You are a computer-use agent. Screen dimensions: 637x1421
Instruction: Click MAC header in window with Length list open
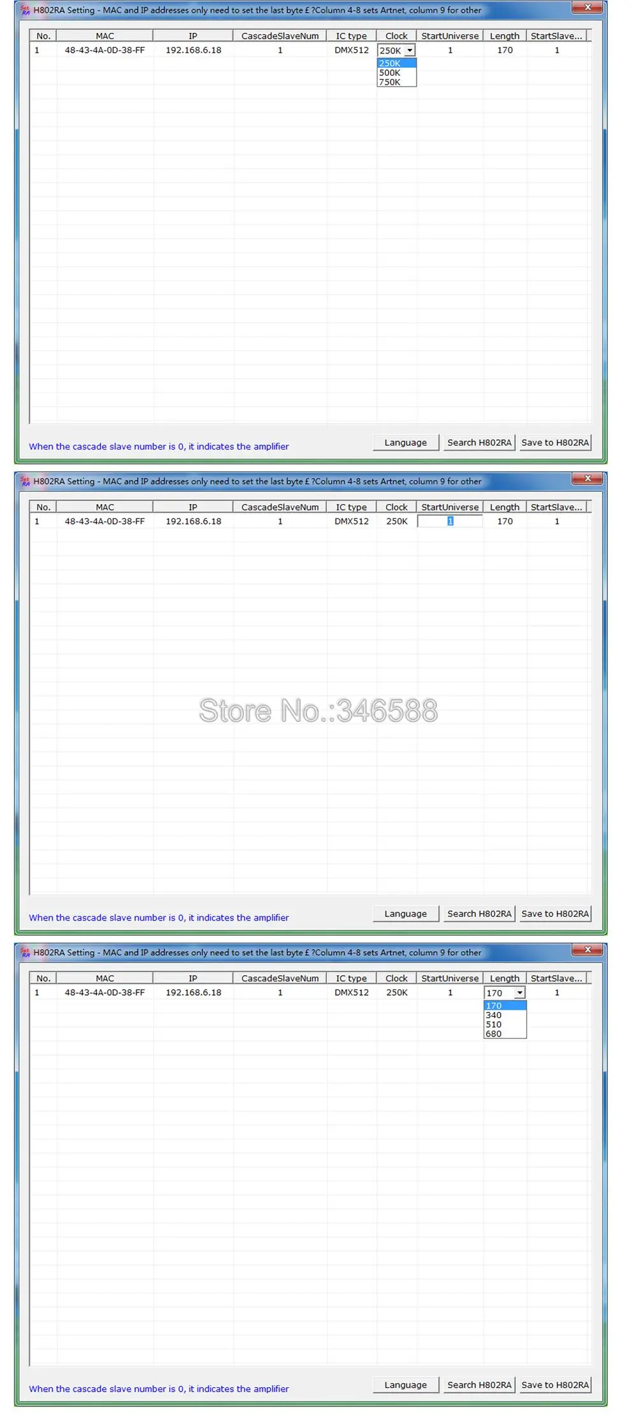[x=105, y=979]
